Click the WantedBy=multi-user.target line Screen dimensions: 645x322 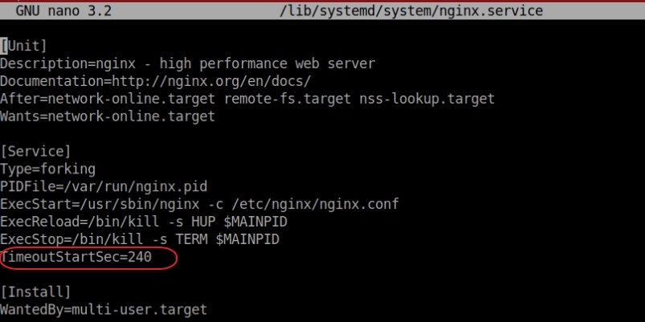point(104,310)
